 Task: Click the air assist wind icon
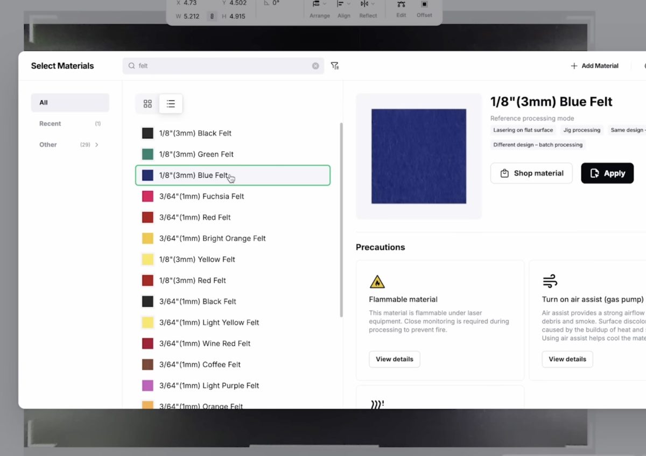(x=550, y=281)
